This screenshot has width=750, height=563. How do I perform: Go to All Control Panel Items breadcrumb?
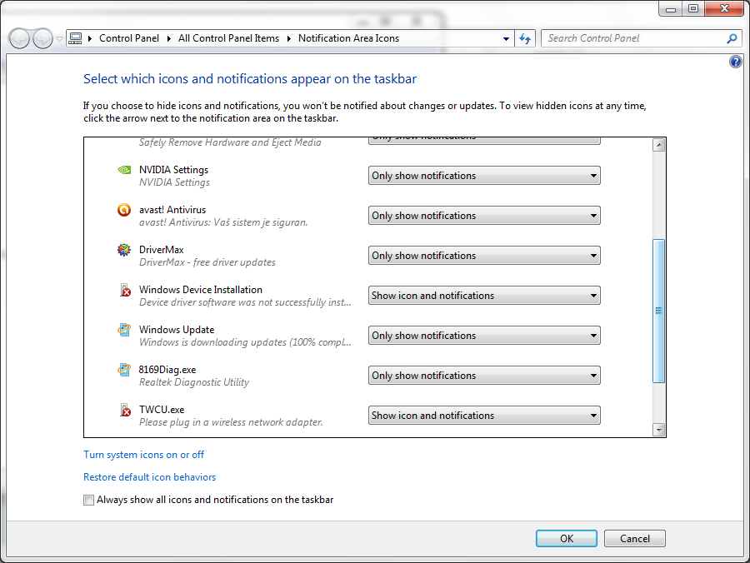pyautogui.click(x=228, y=38)
